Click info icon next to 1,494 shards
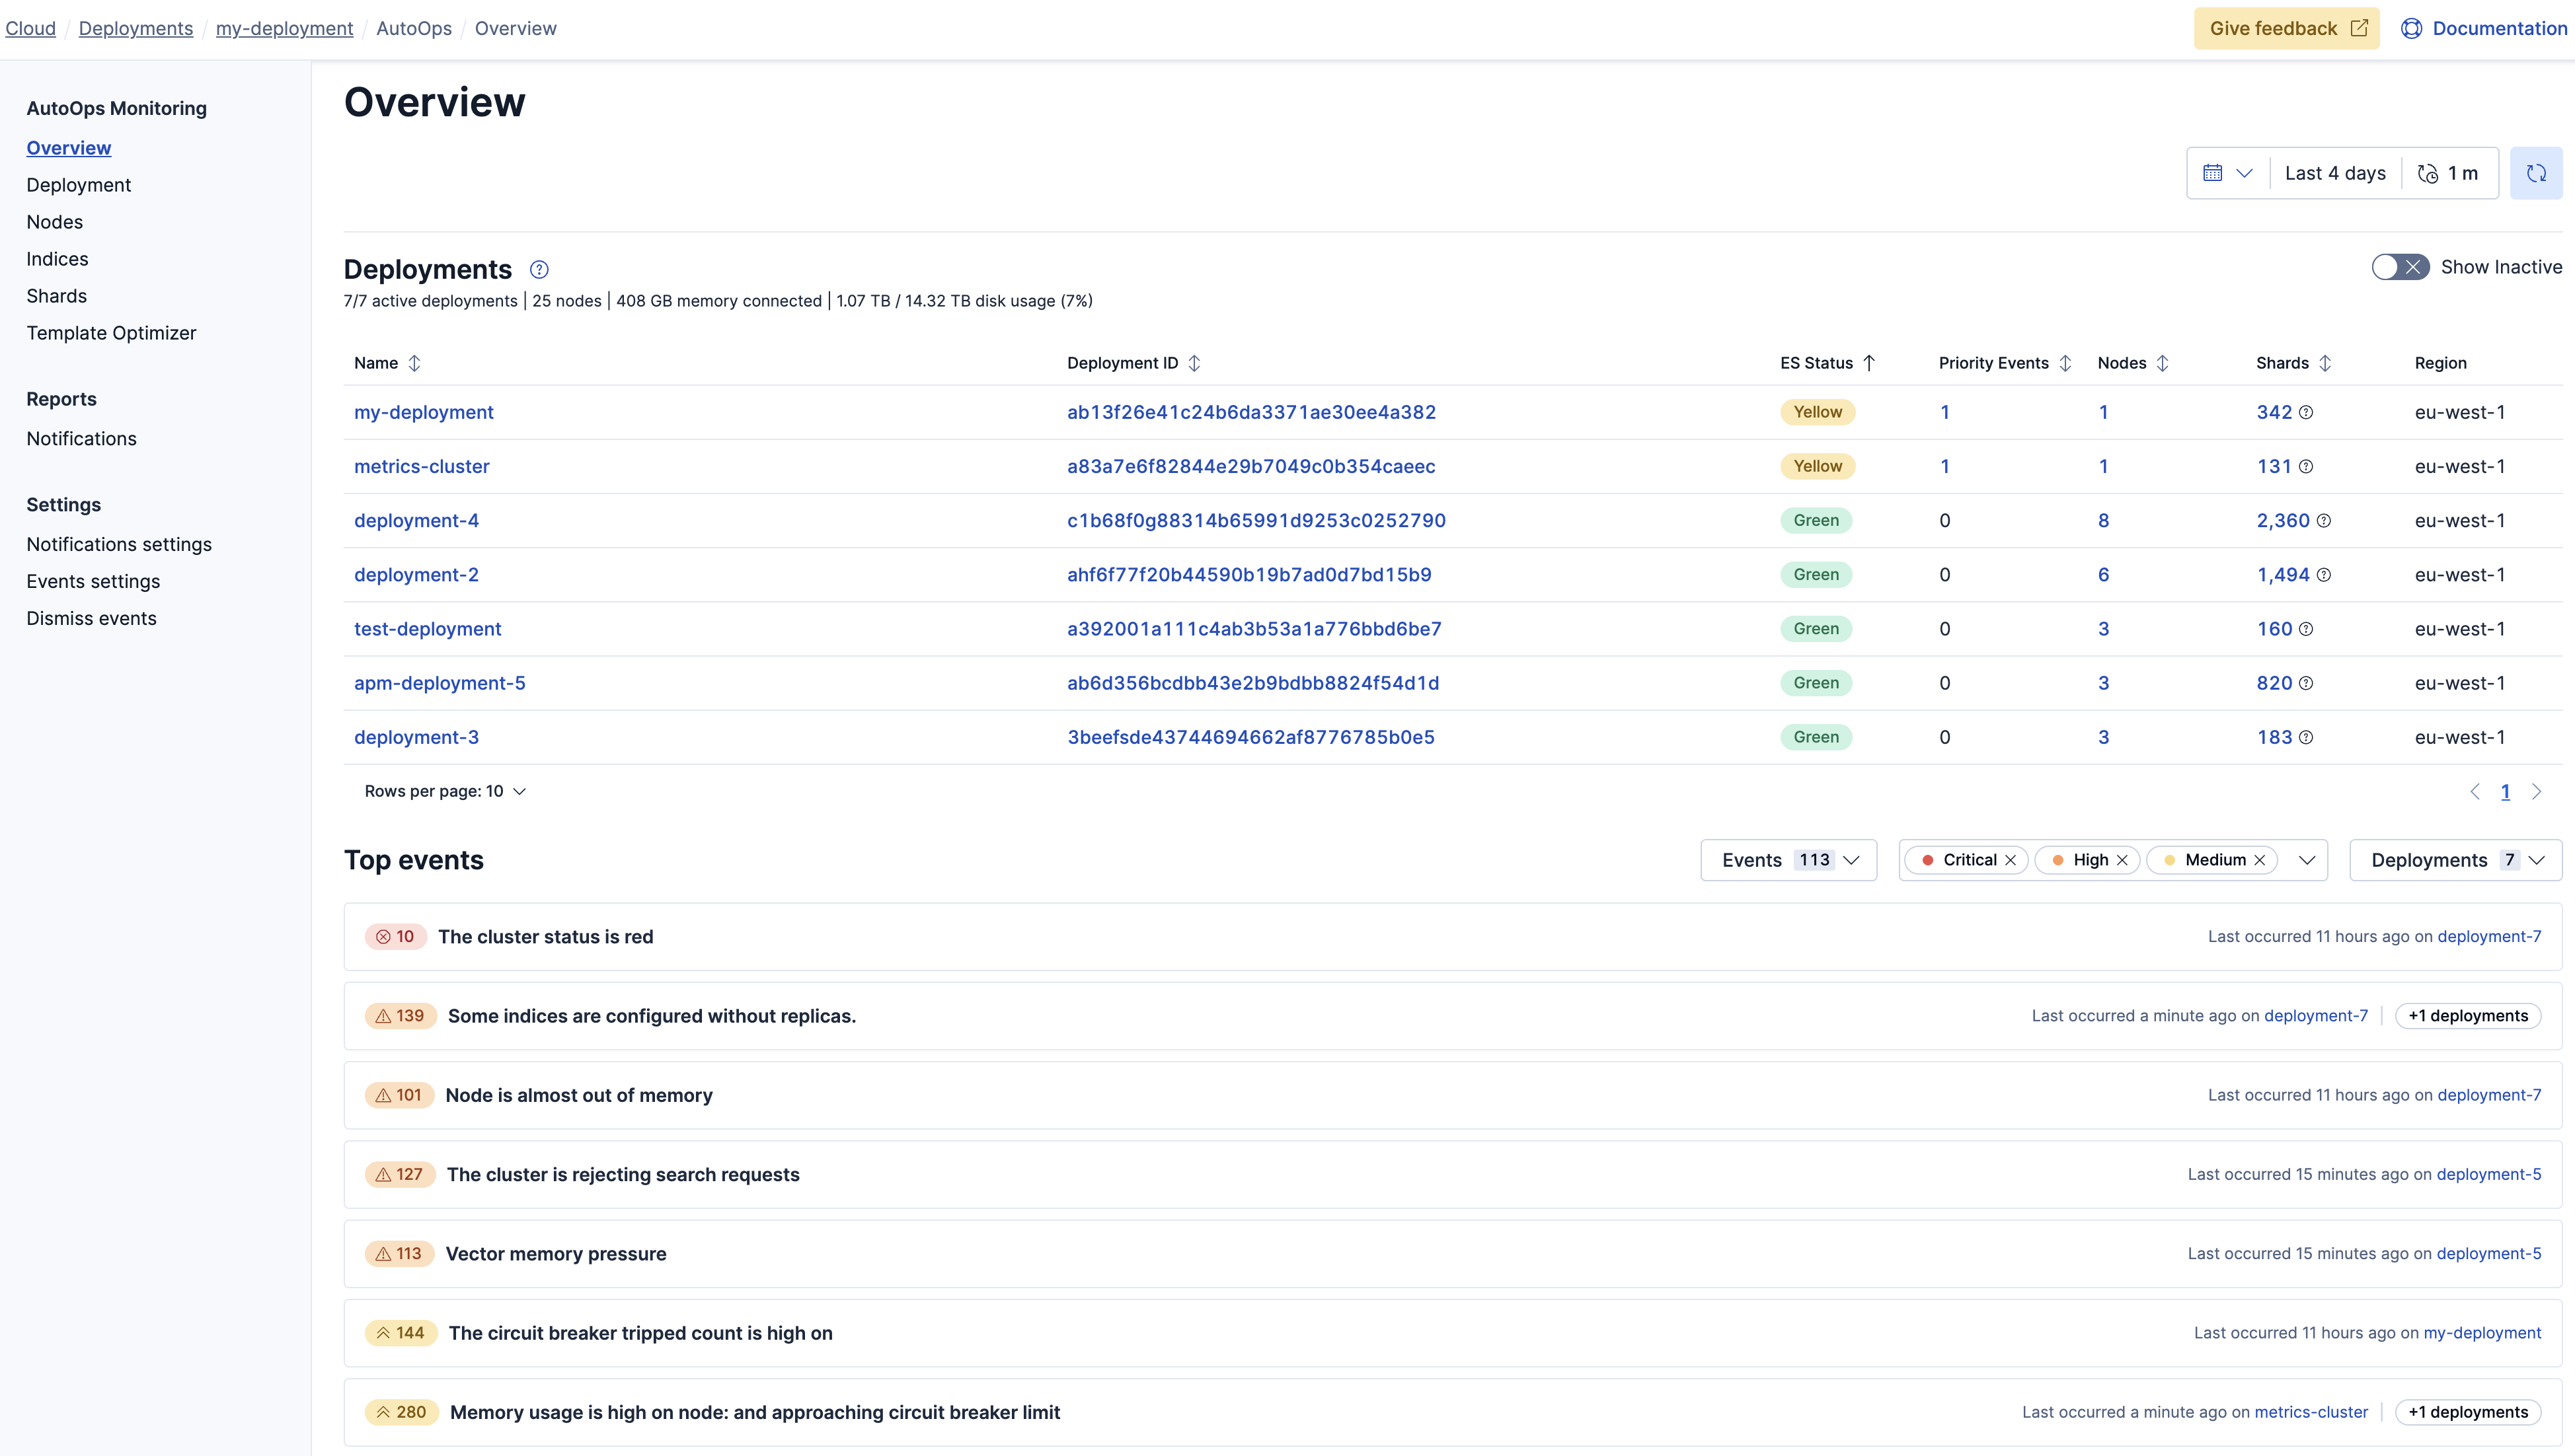The width and height of the screenshot is (2575, 1456). point(2324,575)
